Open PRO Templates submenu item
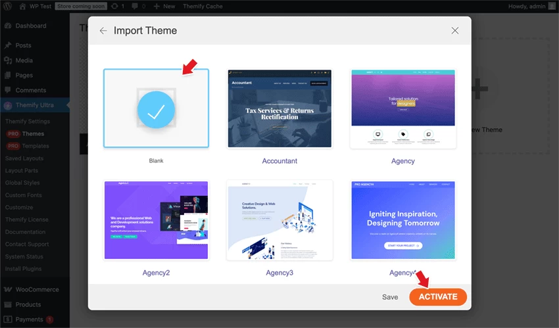This screenshot has width=559, height=328. point(28,146)
